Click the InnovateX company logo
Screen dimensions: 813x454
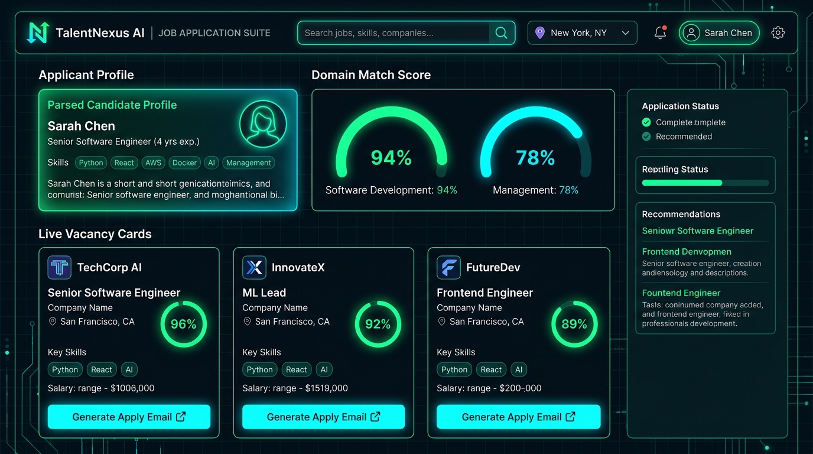coord(254,268)
